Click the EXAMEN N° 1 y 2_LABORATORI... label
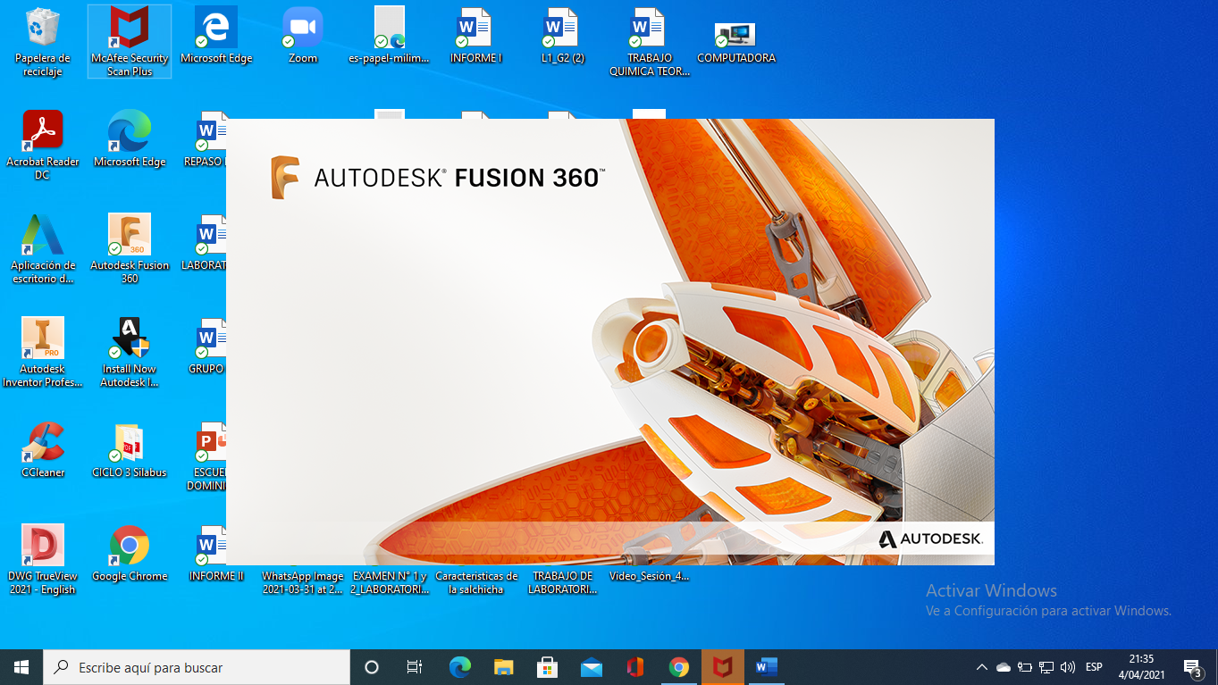This screenshot has height=685, width=1218. click(x=390, y=582)
